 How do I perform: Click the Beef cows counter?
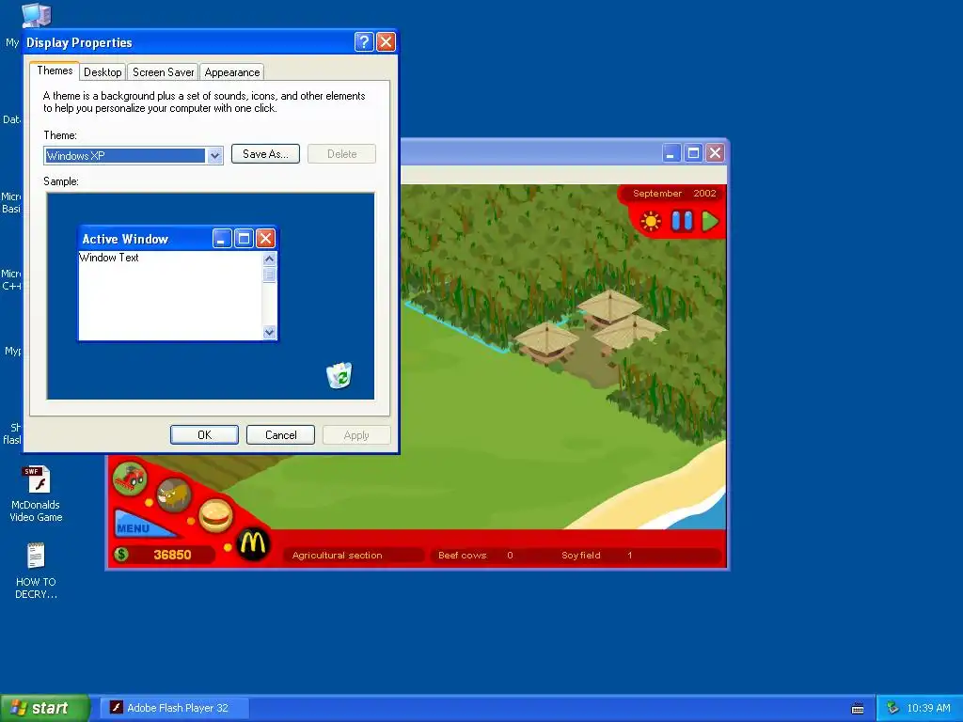click(x=475, y=555)
